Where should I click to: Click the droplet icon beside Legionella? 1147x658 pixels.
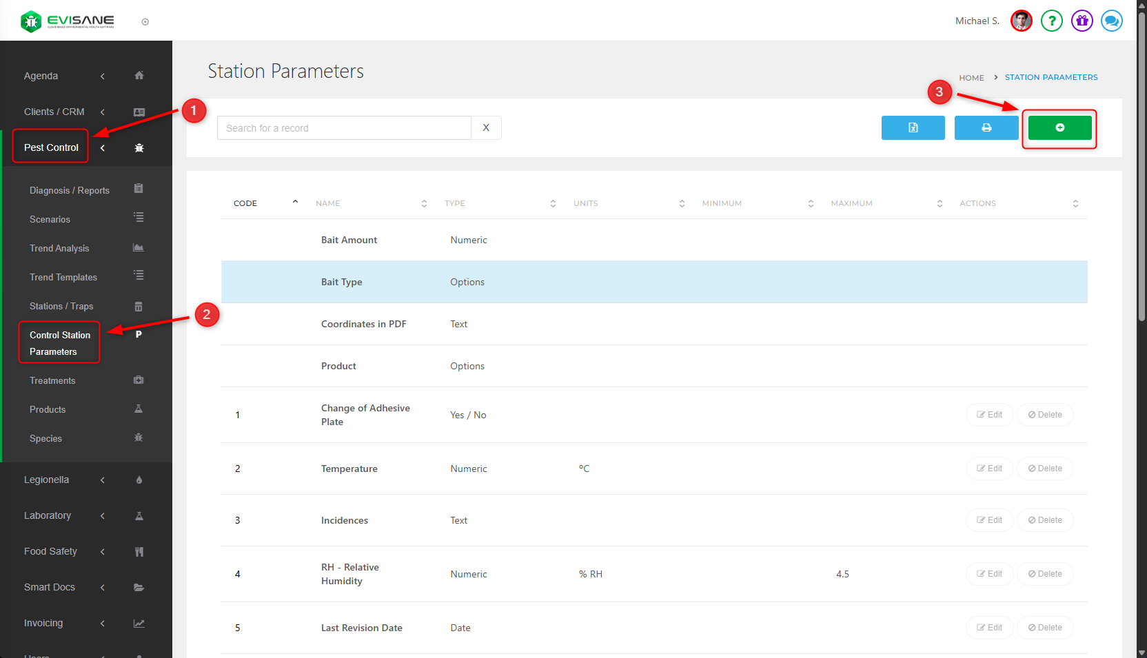pos(139,480)
